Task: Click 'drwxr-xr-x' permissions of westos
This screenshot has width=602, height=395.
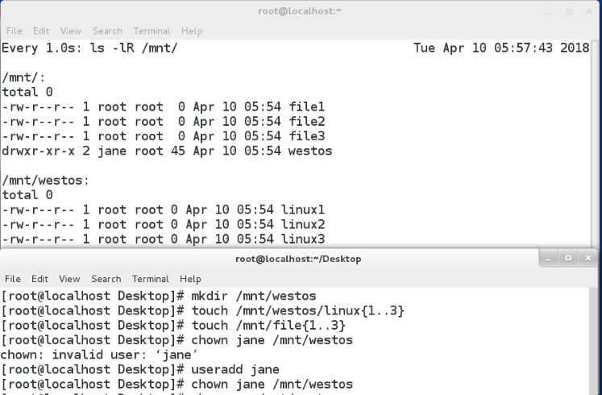Action: click(x=38, y=151)
